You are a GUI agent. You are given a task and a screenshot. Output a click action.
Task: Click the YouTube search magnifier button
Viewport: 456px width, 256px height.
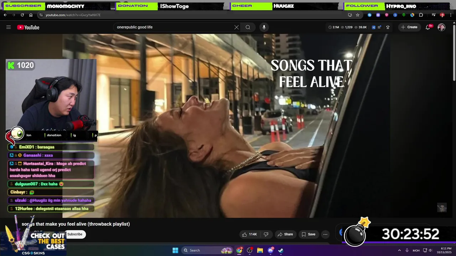click(x=248, y=27)
